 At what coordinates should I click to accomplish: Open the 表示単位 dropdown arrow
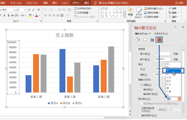pos(179,99)
